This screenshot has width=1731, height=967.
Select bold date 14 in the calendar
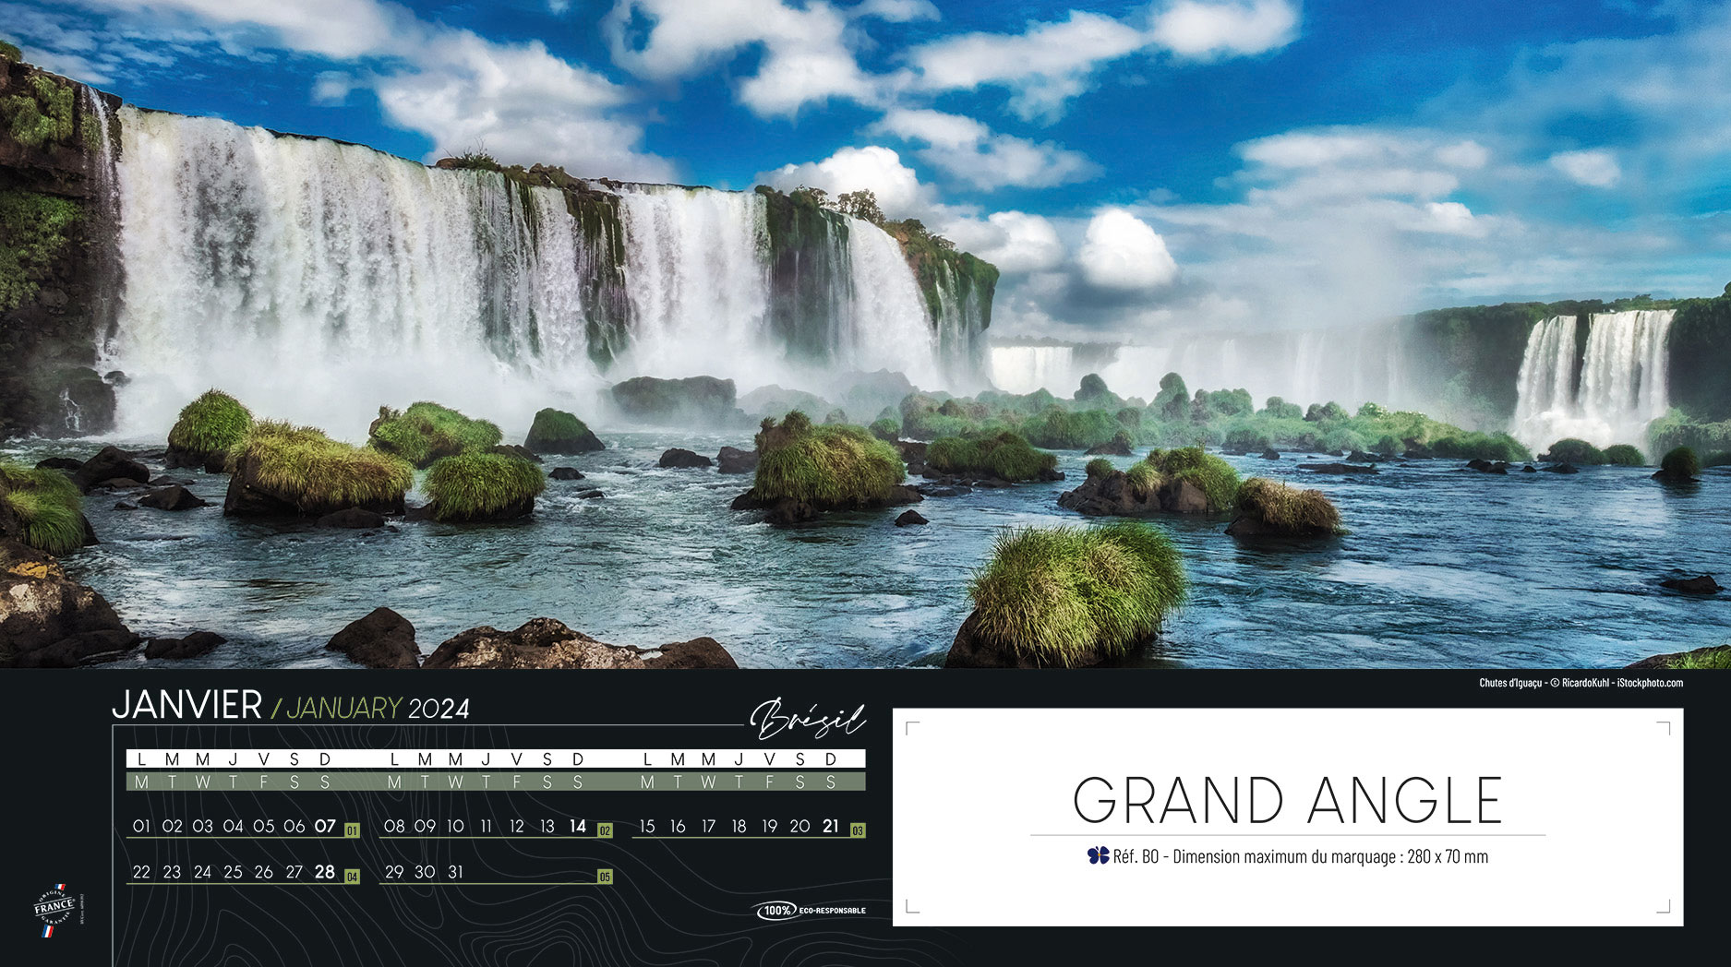(x=577, y=827)
